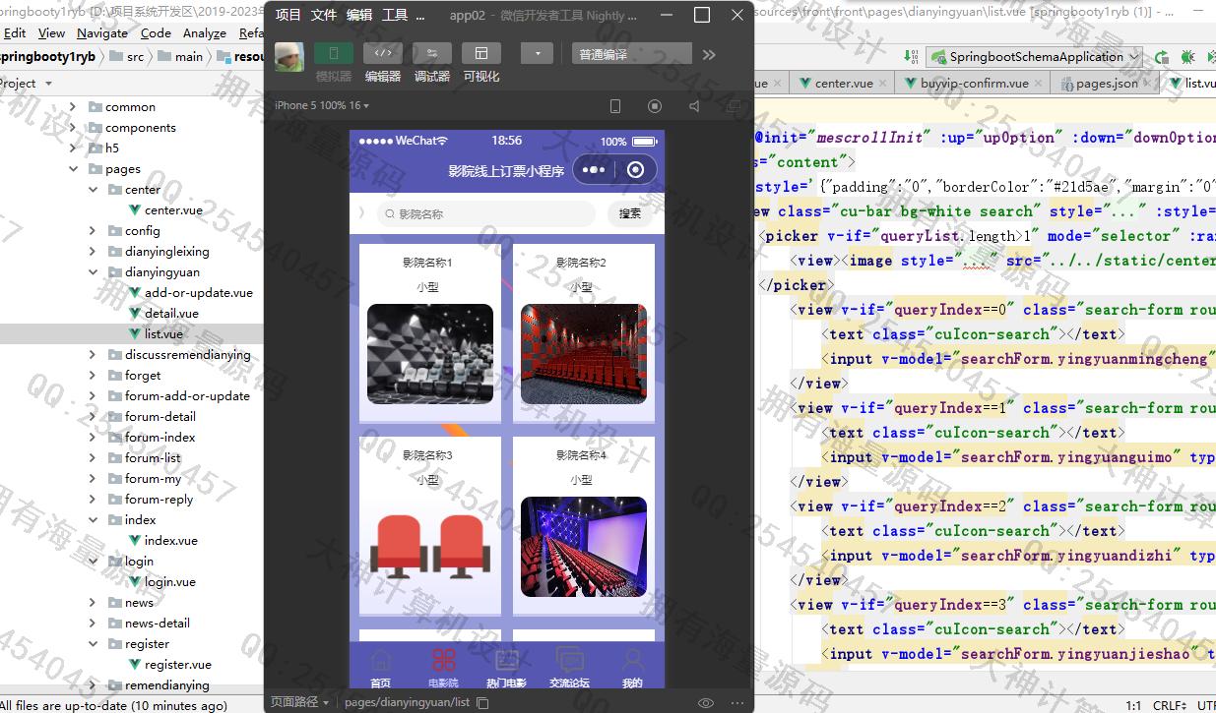Click the eye preview icon in footer
This screenshot has width=1216, height=713.
tap(705, 702)
